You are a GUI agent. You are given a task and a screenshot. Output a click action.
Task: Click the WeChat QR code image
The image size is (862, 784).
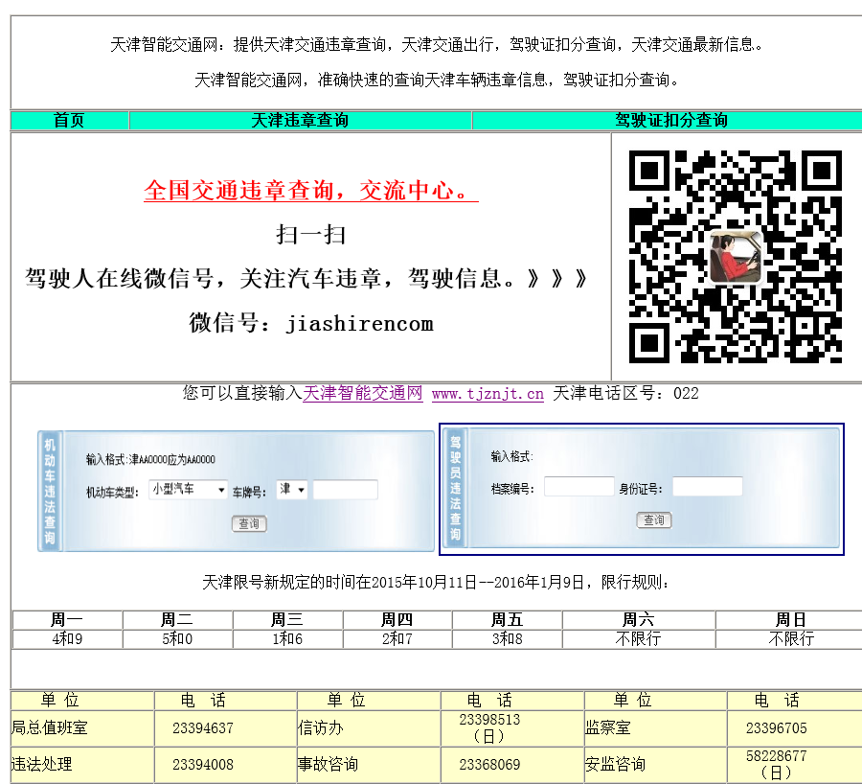click(x=735, y=257)
